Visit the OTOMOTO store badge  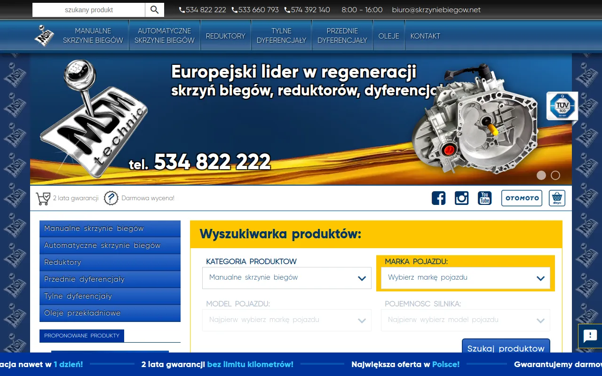click(522, 198)
